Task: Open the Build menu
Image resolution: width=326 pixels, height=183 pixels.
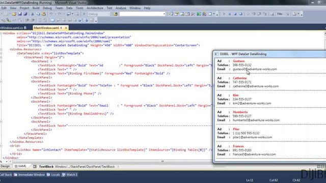Action: coord(36,8)
